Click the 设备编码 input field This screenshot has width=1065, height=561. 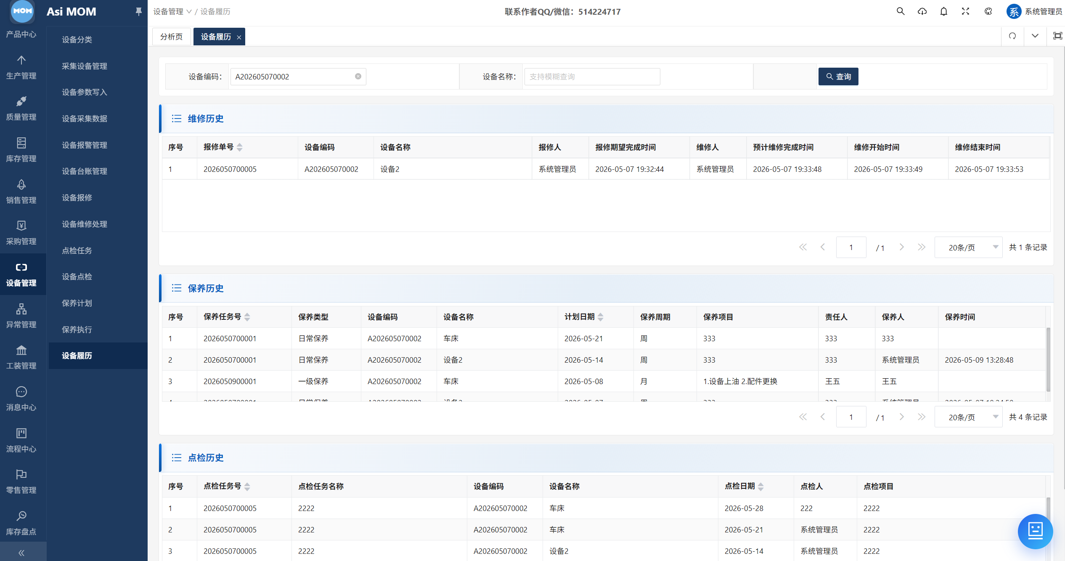click(x=298, y=76)
